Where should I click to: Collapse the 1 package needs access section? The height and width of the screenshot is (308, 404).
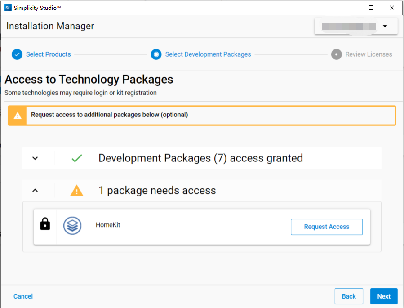tap(35, 191)
